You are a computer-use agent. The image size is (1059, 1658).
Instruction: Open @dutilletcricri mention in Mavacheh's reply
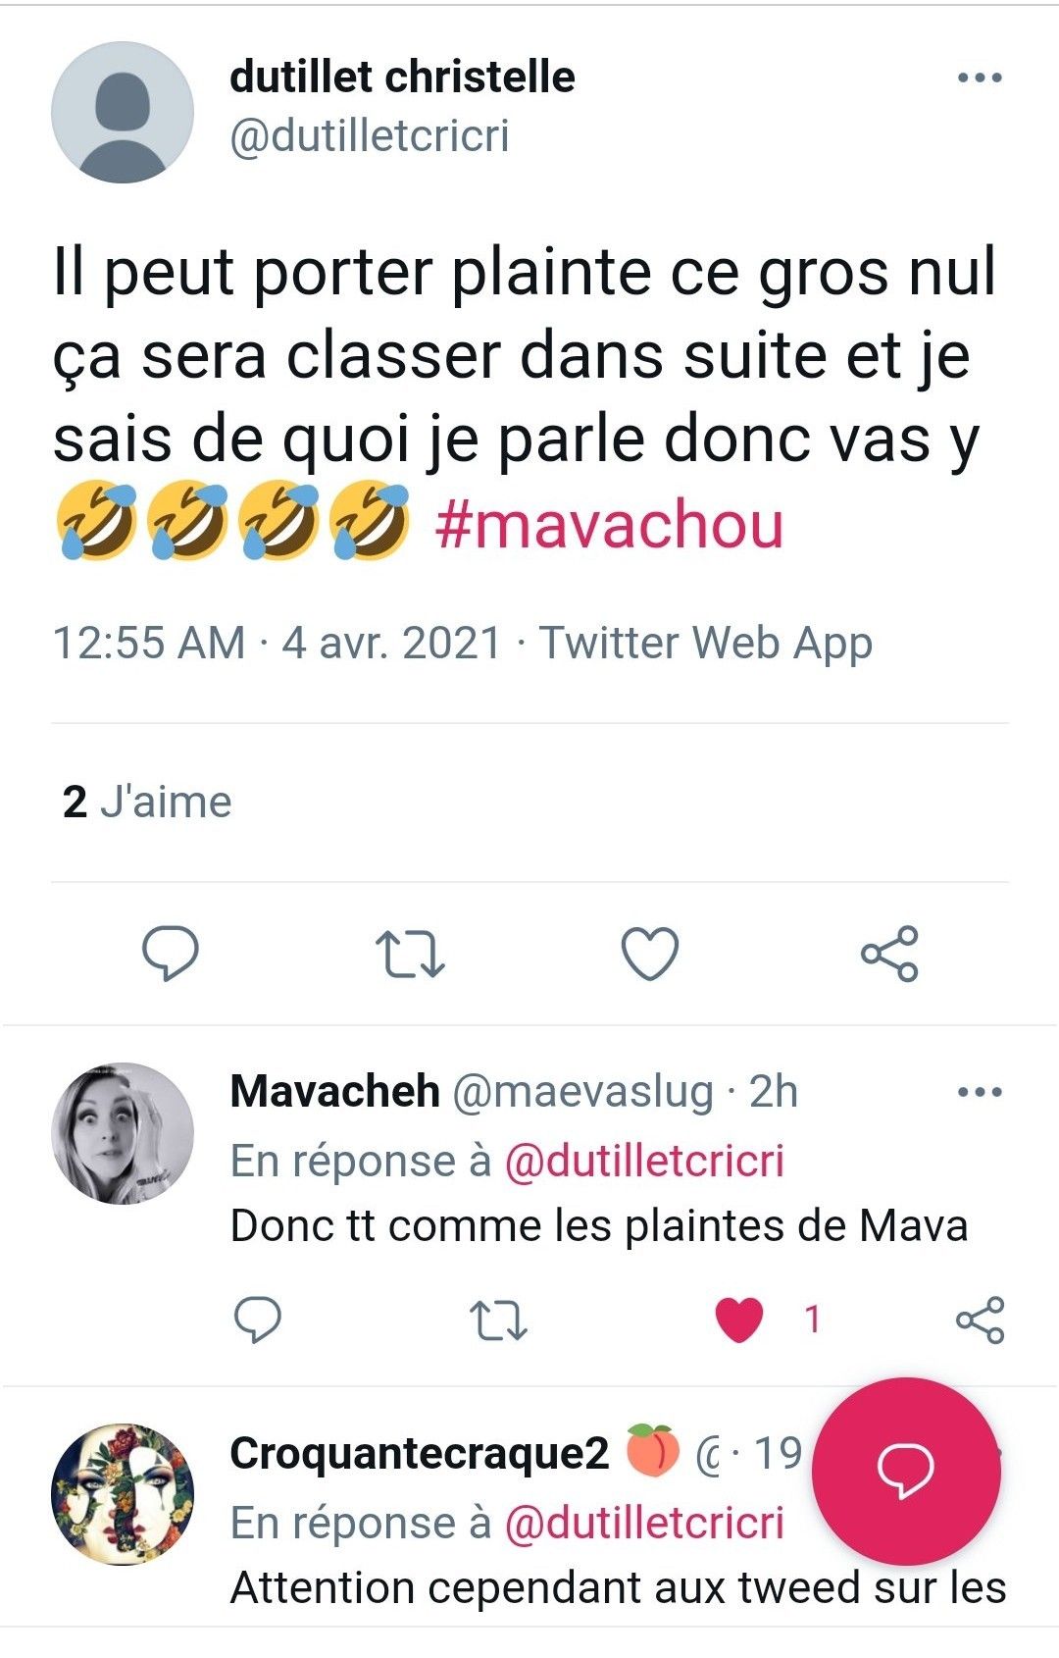[644, 1162]
